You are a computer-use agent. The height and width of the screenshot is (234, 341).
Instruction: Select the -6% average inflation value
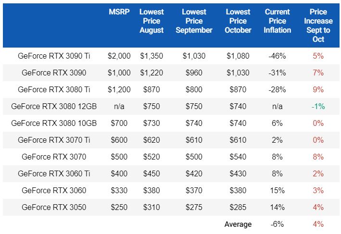point(278,224)
